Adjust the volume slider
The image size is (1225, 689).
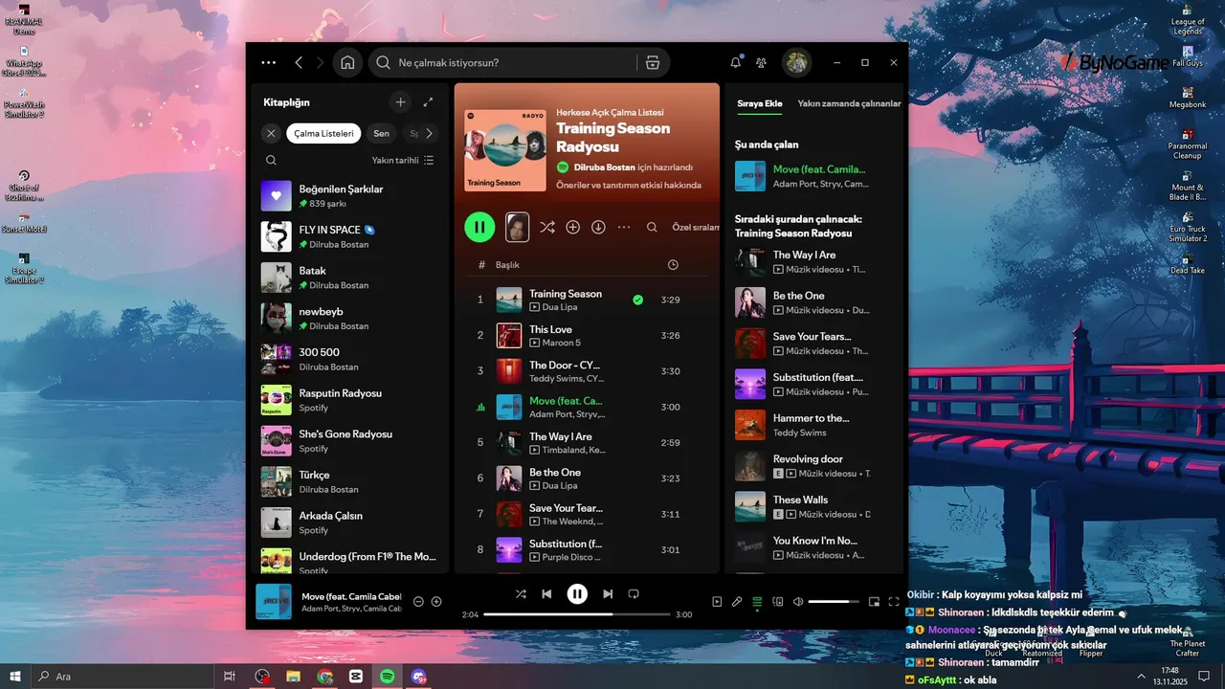pyautogui.click(x=834, y=602)
